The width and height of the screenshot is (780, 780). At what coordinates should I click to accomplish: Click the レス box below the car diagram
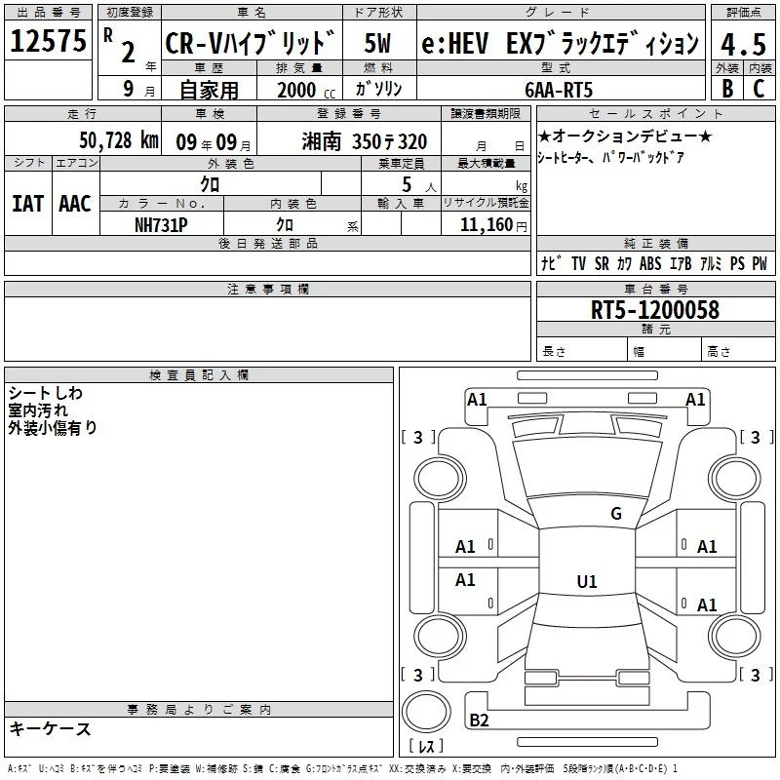425,746
